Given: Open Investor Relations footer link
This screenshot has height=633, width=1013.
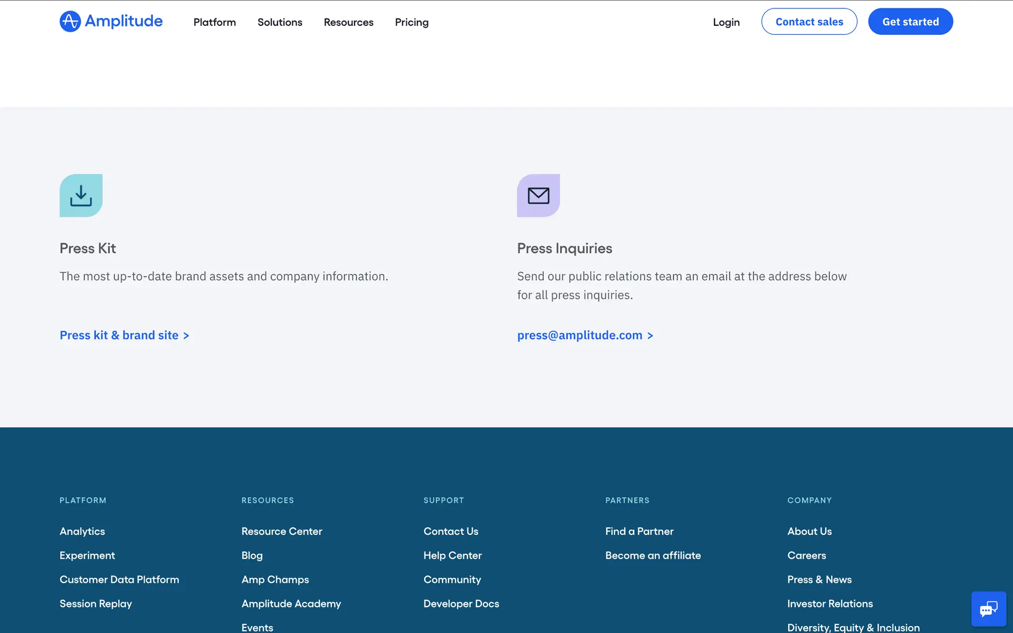Looking at the screenshot, I should [x=830, y=603].
